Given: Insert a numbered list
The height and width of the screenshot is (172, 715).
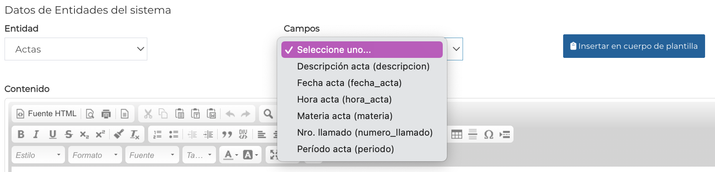Looking at the screenshot, I should [x=157, y=134].
